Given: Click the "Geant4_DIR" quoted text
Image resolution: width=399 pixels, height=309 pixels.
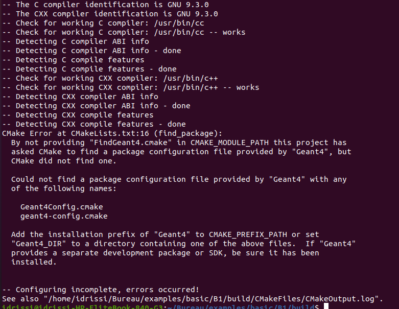Looking at the screenshot, I should [x=39, y=244].
